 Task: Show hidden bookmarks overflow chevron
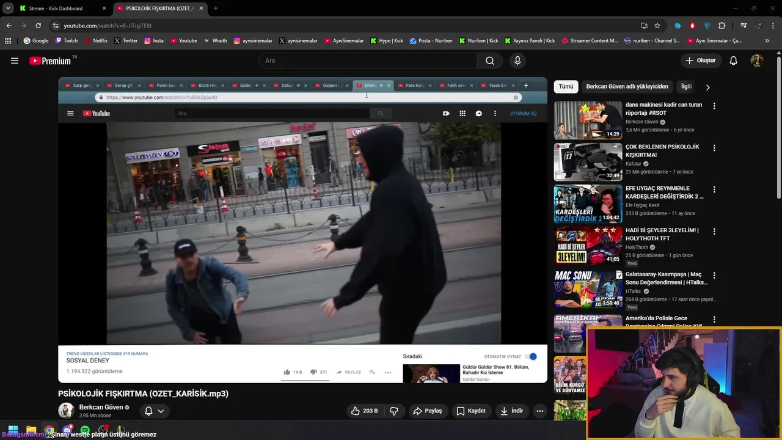coord(767,41)
